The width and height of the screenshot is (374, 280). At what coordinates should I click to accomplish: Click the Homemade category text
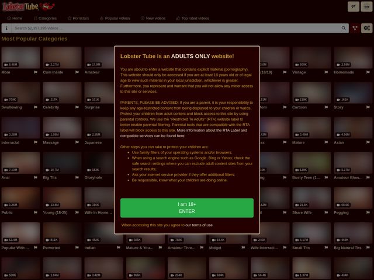click(x=344, y=72)
